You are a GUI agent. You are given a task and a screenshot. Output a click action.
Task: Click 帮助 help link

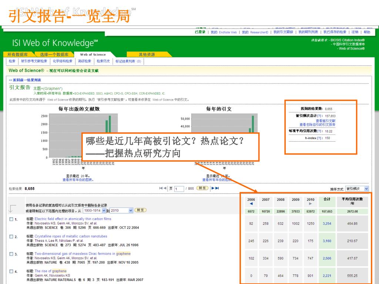367,32
